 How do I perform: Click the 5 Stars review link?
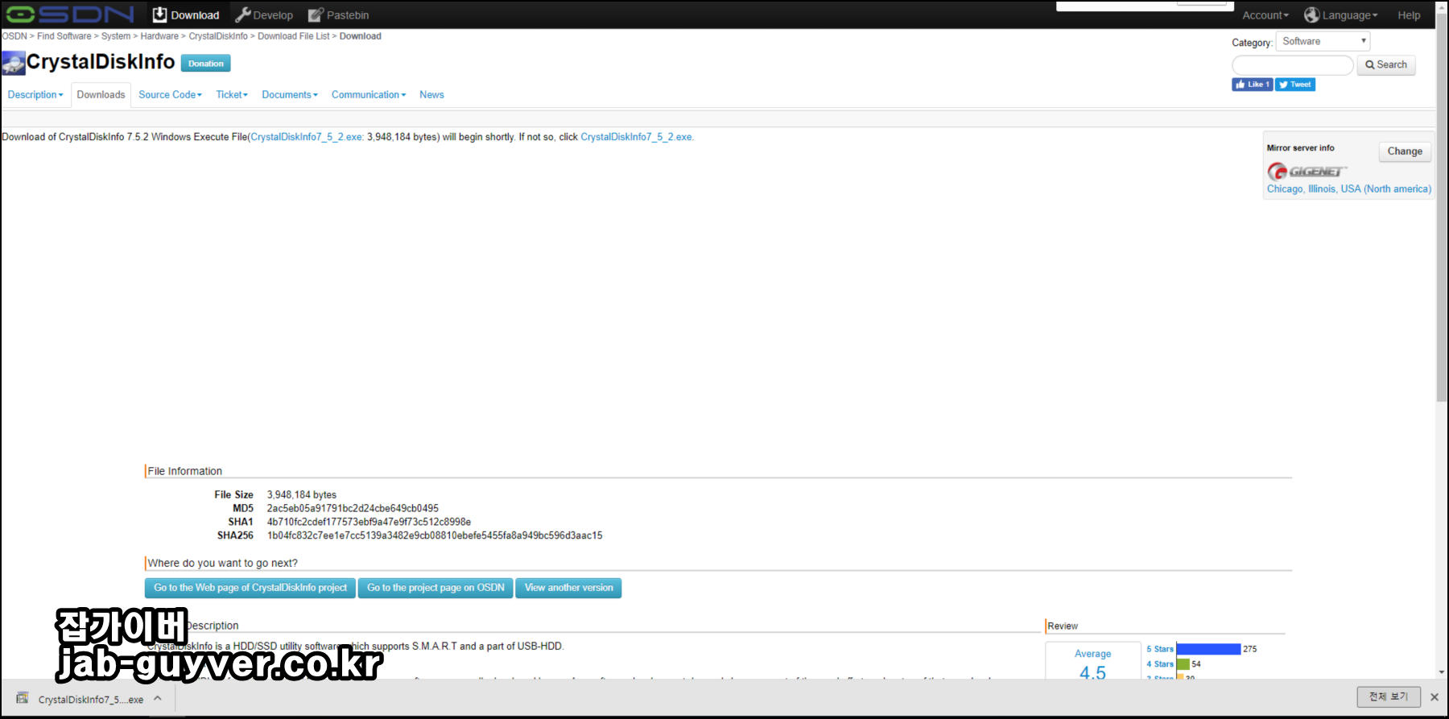pos(1160,649)
